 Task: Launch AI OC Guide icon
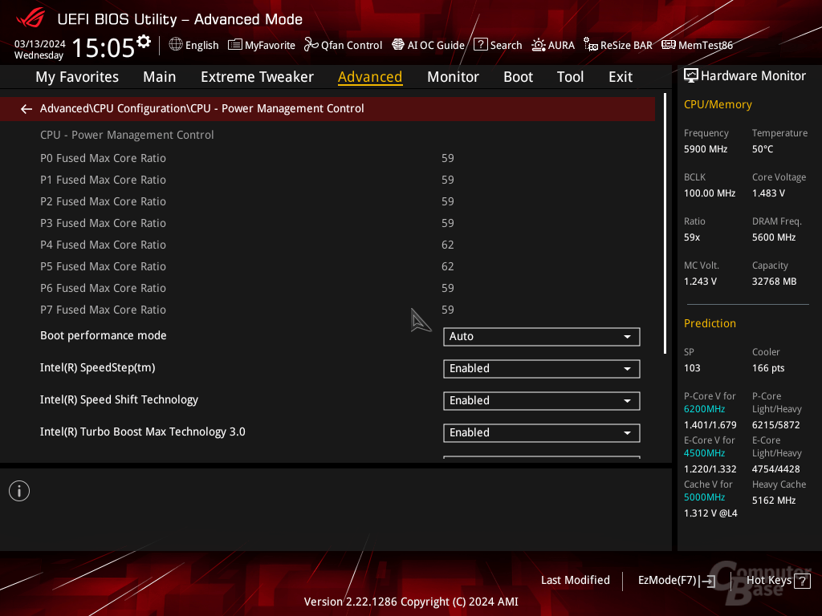coord(398,45)
